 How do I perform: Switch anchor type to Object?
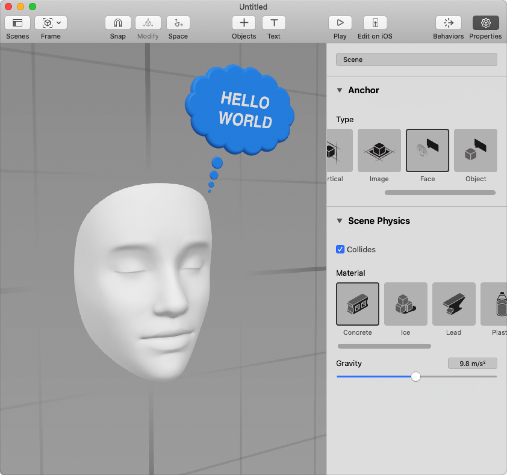coord(475,150)
